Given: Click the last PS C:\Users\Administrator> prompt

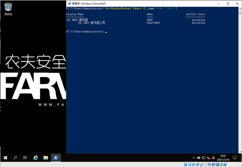Looking at the screenshot, I should point(85,31).
